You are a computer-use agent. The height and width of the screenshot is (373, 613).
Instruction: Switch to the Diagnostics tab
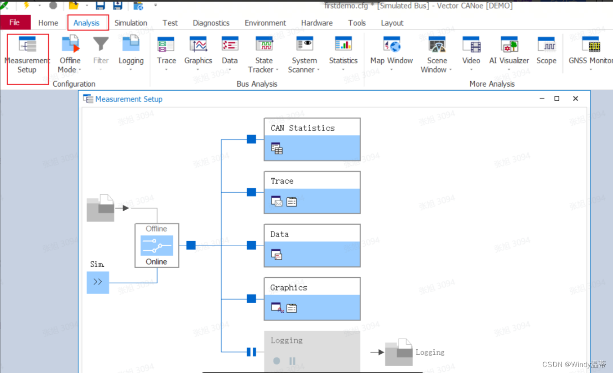pos(211,23)
